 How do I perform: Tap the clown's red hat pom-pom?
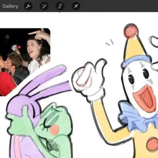coord(131,31)
